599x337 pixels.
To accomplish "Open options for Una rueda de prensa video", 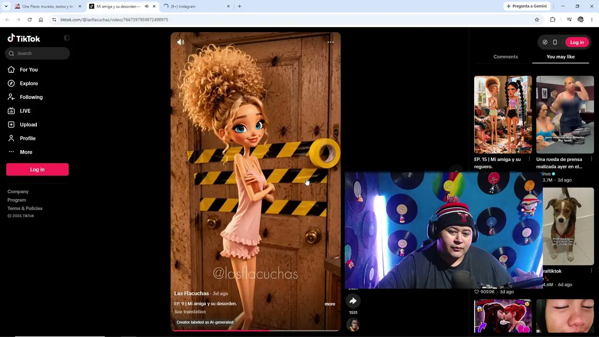I will coord(592,159).
